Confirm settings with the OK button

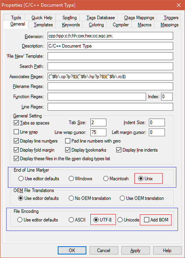point(72,250)
